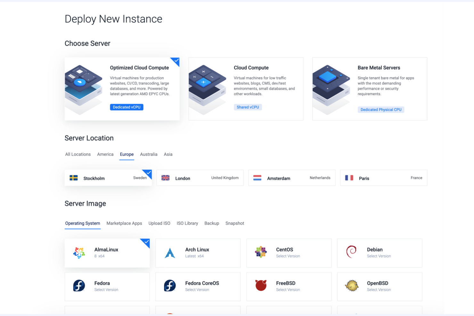Select the CentOS logo icon
Viewport: 474px width, 316px height.
[261, 253]
